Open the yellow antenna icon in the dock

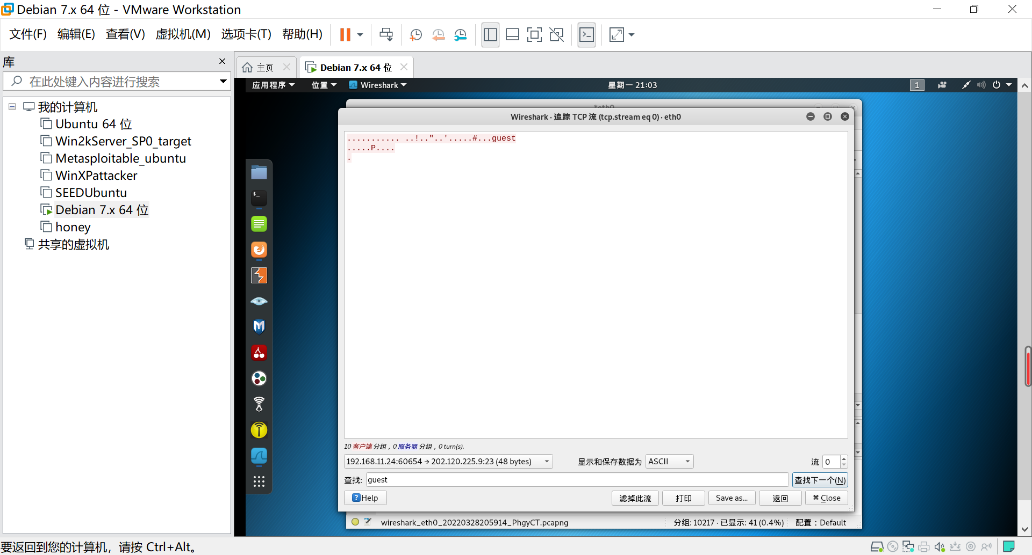coord(259,430)
